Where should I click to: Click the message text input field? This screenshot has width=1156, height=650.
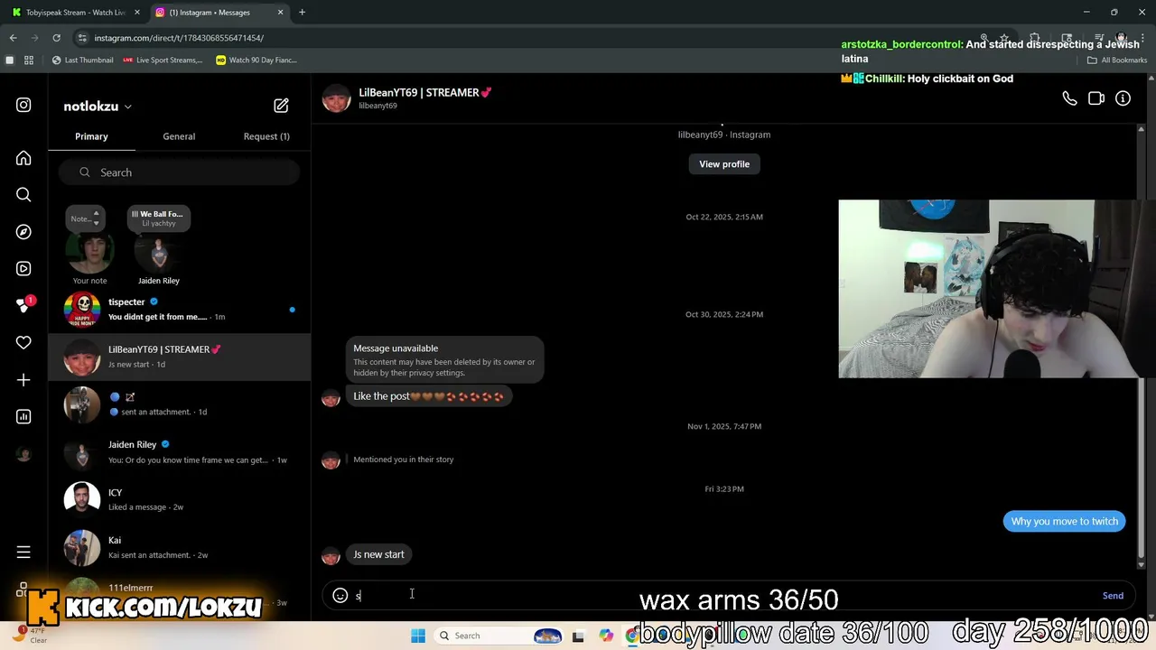coord(722,595)
